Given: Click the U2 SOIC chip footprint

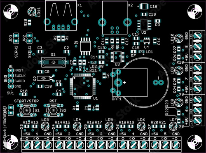Looking at the screenshot, I should coord(144,25).
